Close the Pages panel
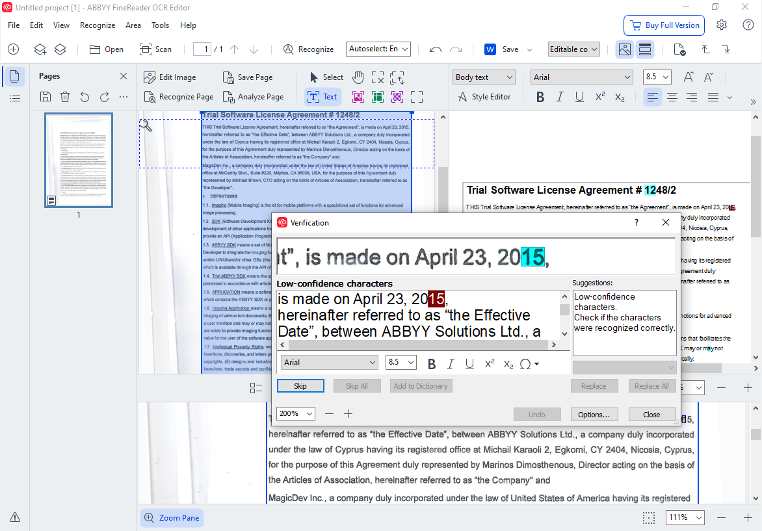The image size is (762, 531). pos(124,76)
